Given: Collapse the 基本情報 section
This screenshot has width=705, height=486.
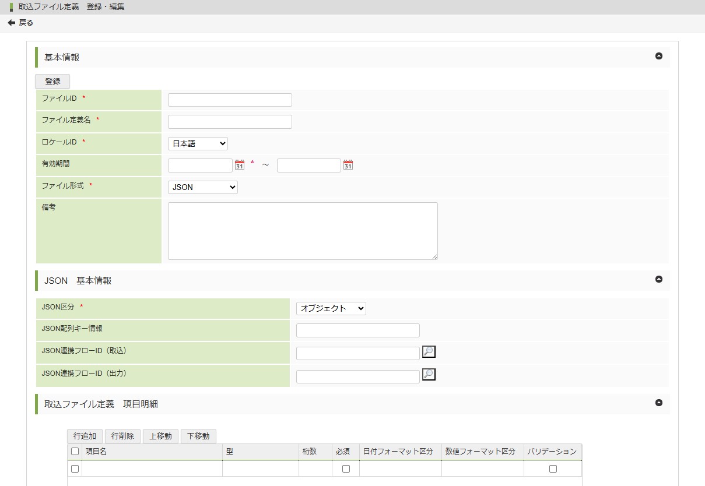Looking at the screenshot, I should click(x=659, y=57).
